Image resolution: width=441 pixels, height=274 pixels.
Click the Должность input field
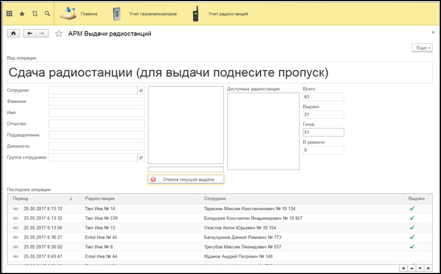96,146
